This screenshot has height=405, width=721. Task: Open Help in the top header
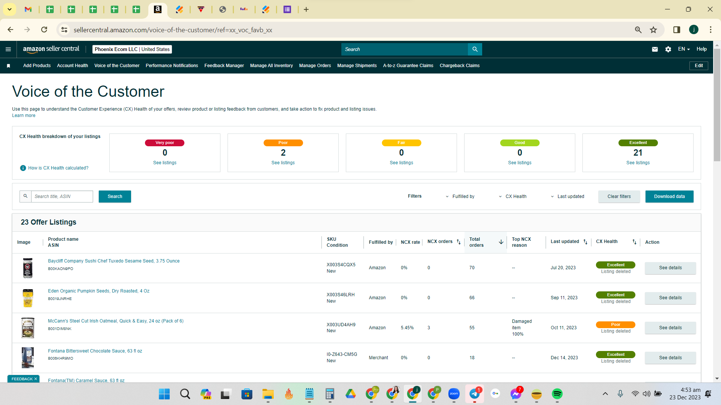(701, 49)
